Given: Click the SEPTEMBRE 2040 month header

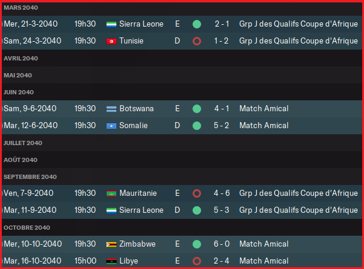Looking at the screenshot, I should [x=30, y=177].
